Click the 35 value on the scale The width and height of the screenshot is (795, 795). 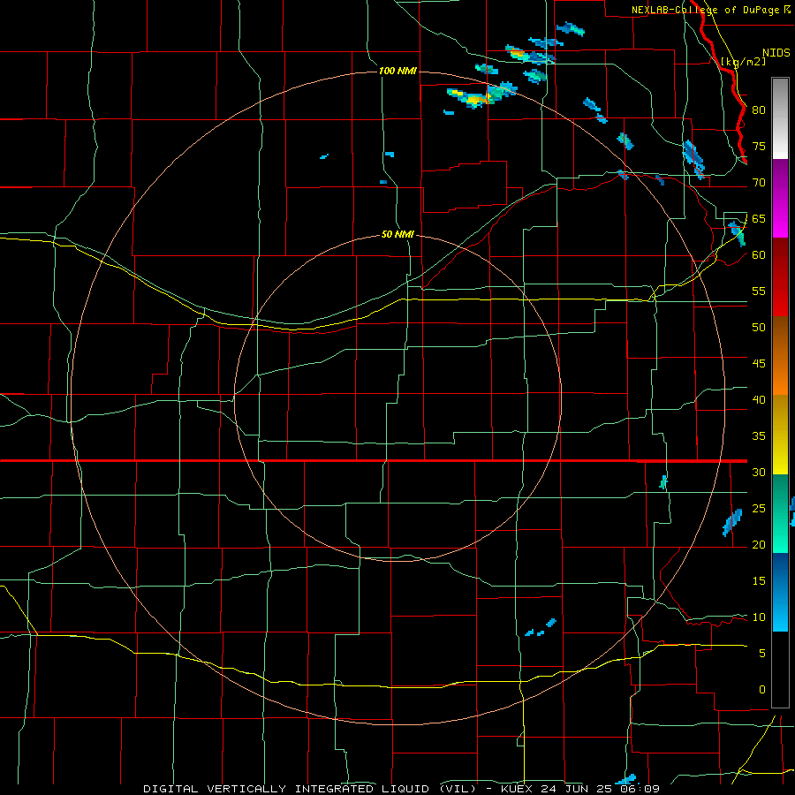pyautogui.click(x=759, y=436)
